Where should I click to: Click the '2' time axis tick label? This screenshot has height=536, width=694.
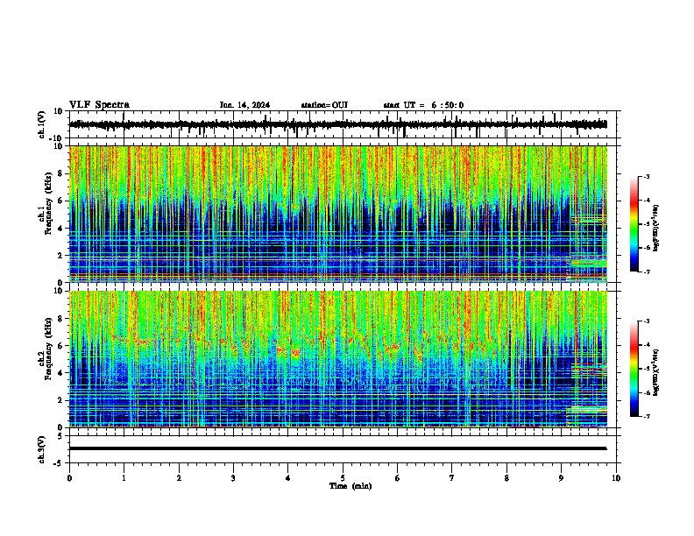click(x=179, y=478)
